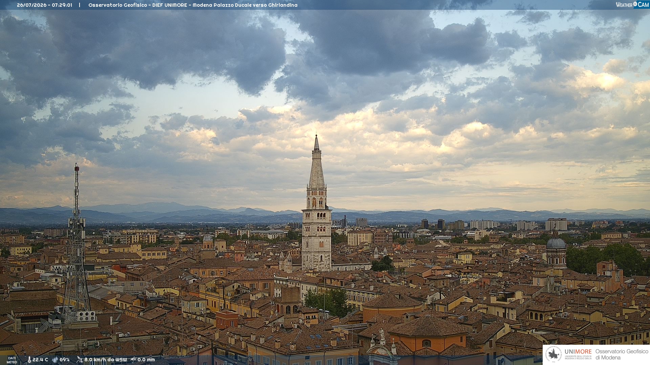This screenshot has width=650, height=365.
Task: Click the UNIMORE logo text
Action: pos(578,351)
